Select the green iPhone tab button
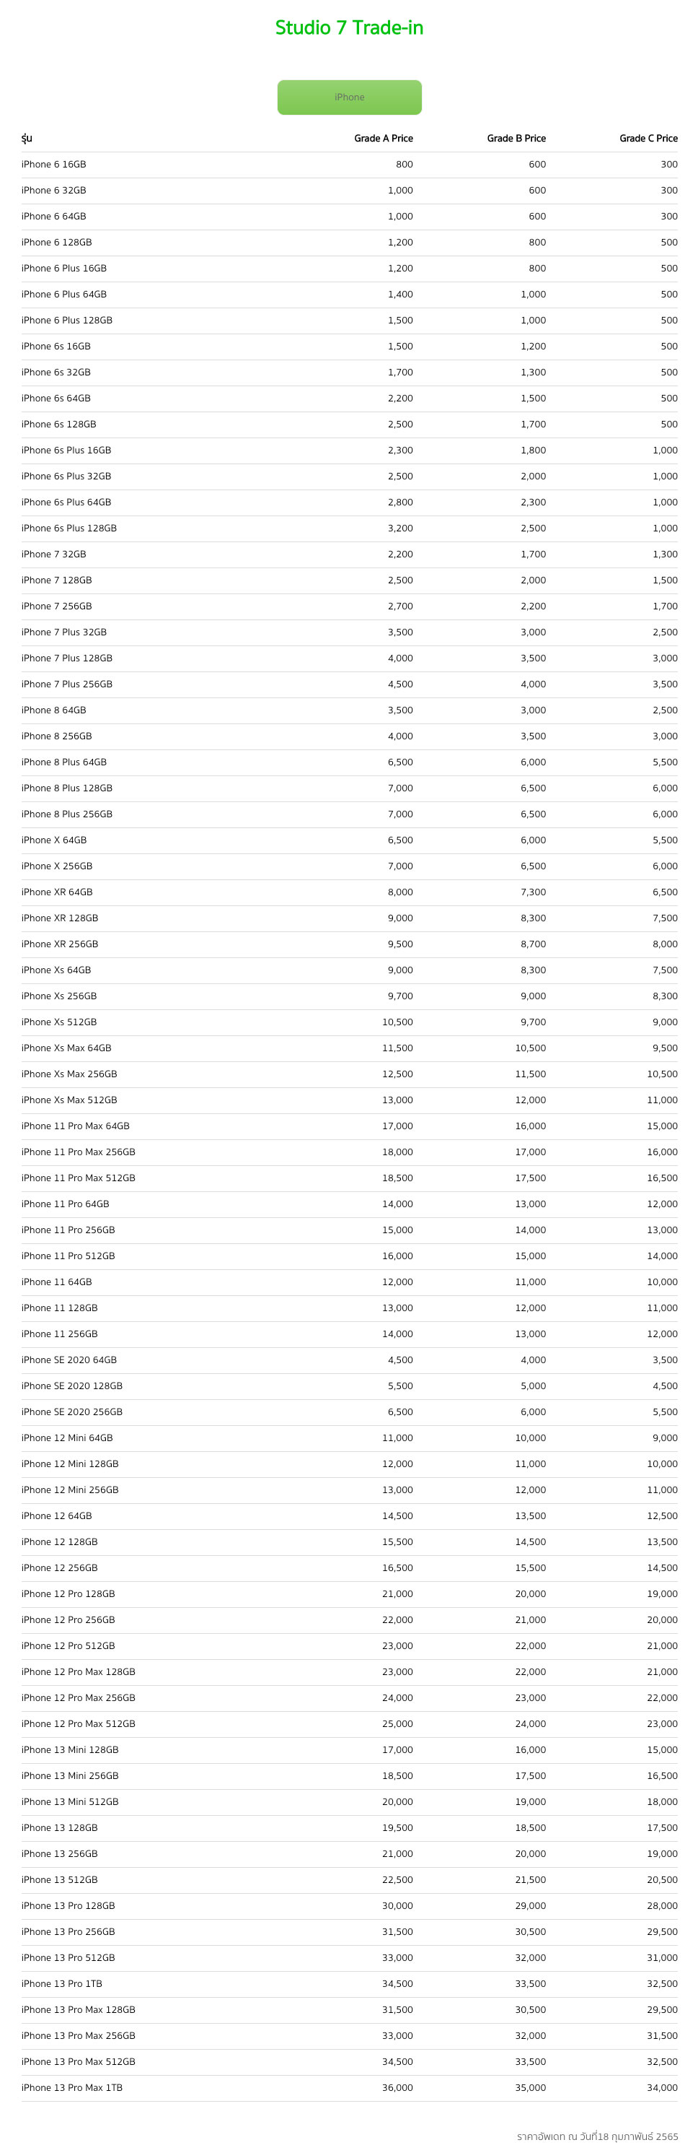Image resolution: width=698 pixels, height=2153 pixels. click(349, 97)
